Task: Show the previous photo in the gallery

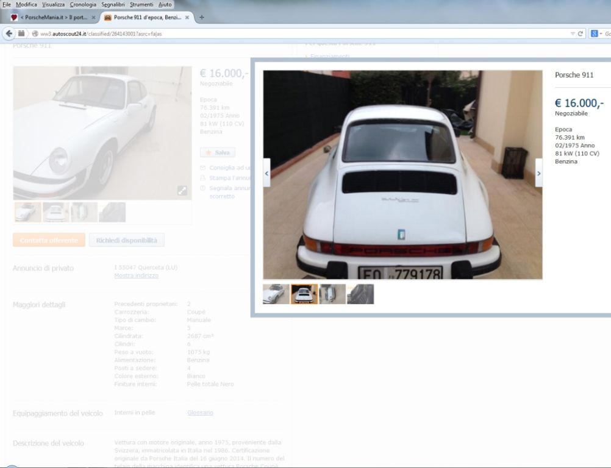Action: 266,173
